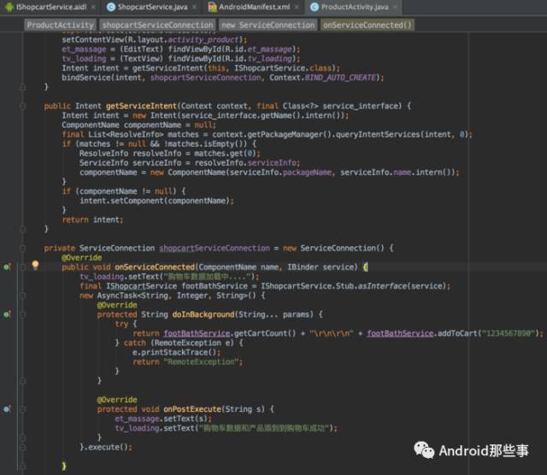The image size is (547, 475).
Task: Click getServiceIntent in the method declaration
Action: (x=141, y=106)
